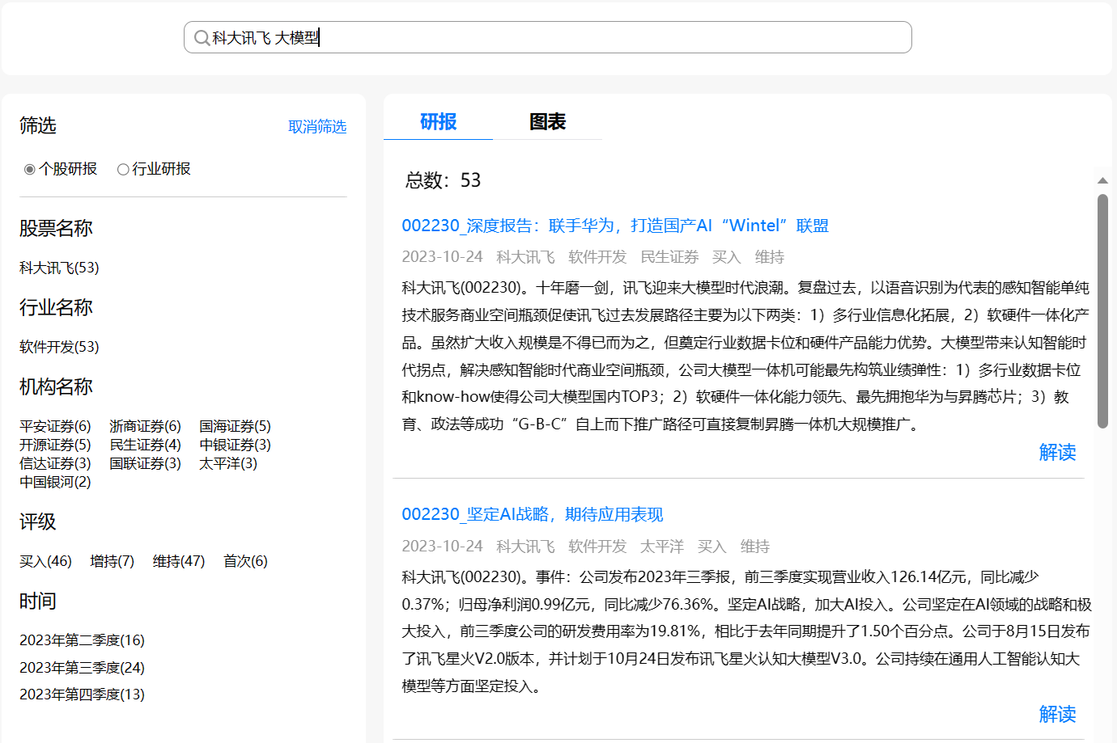1117x743 pixels.
Task: Filter by institution 太平洋(3)
Action: point(228,463)
